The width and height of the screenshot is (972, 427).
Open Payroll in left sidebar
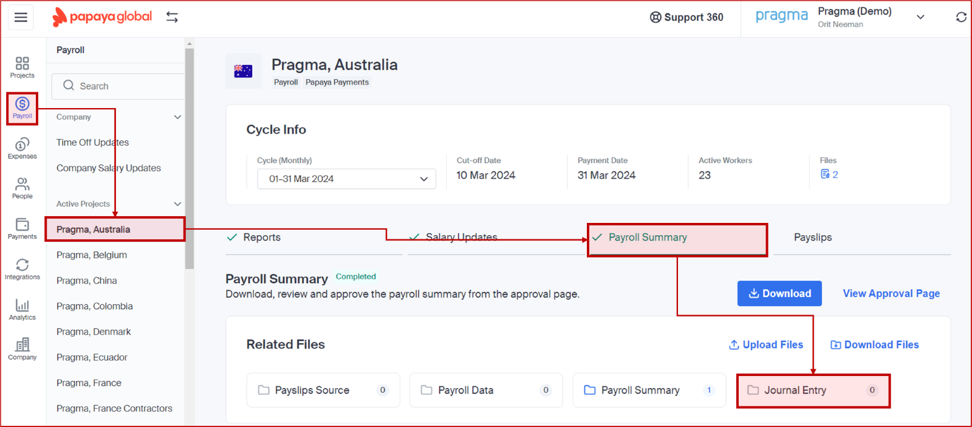click(x=22, y=109)
